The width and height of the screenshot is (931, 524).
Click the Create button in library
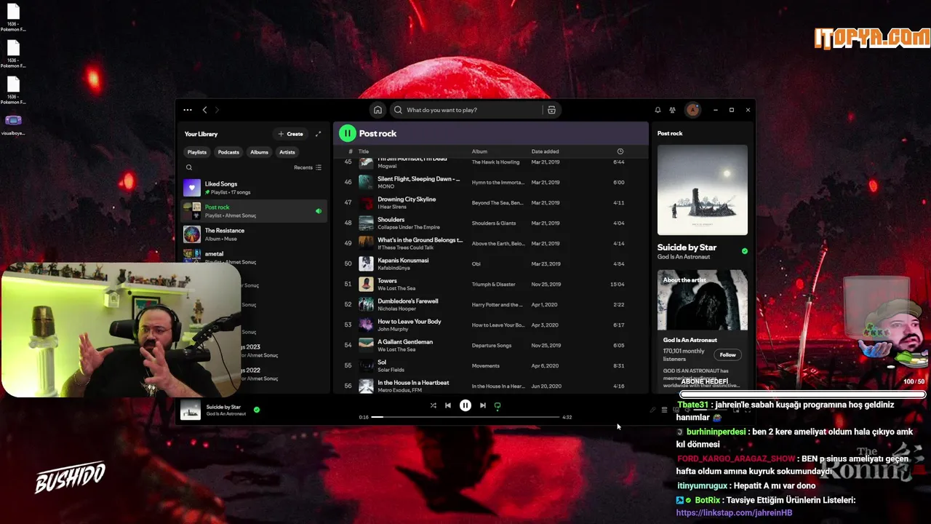click(x=290, y=134)
